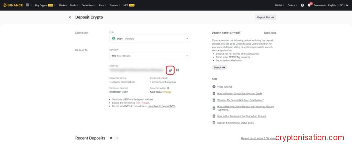This screenshot has height=145, width=352.
Task: Show the address QR code
Action: click(x=178, y=70)
